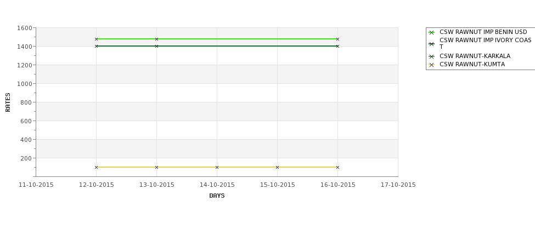535x235 pixels.
Task: Select the yellow data point at 12-10-2015
Action: [x=96, y=167]
